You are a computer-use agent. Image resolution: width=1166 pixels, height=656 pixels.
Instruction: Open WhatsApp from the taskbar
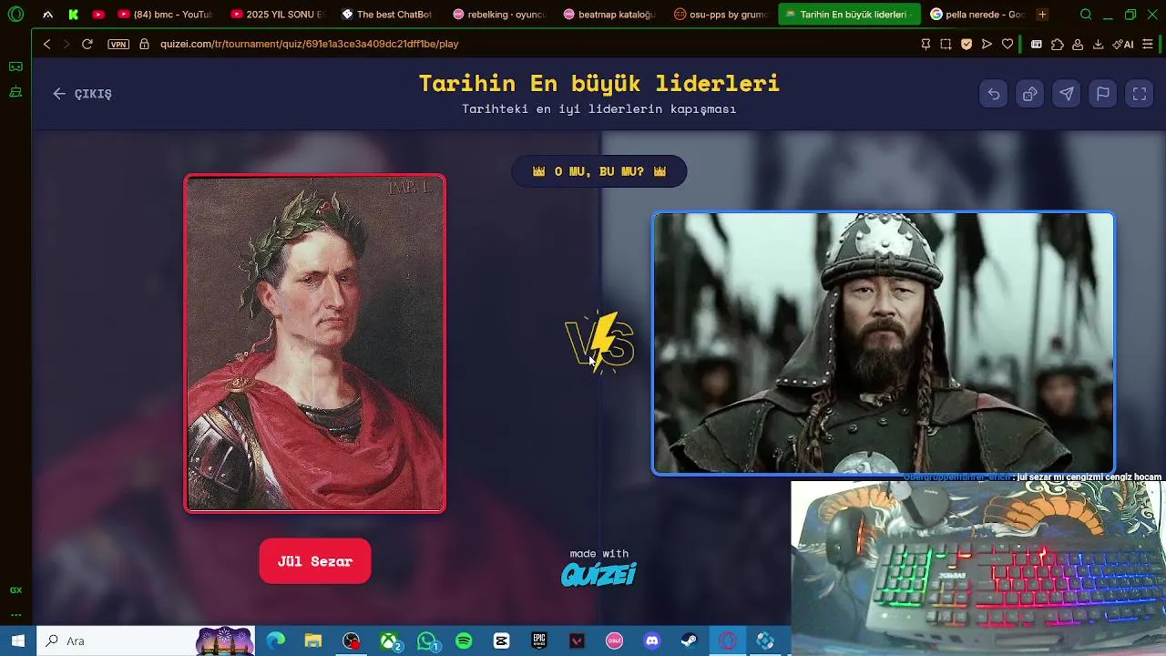tap(426, 641)
